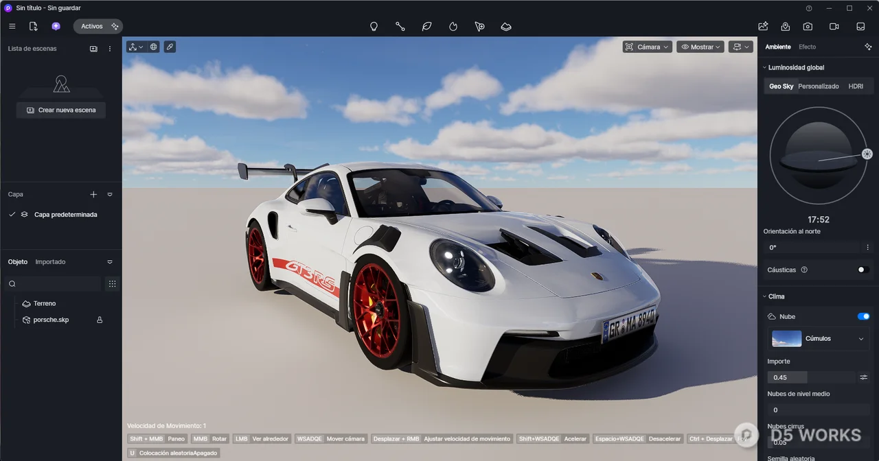This screenshot has width=879, height=461.
Task: Select the Geo Sky tab
Action: click(x=781, y=86)
